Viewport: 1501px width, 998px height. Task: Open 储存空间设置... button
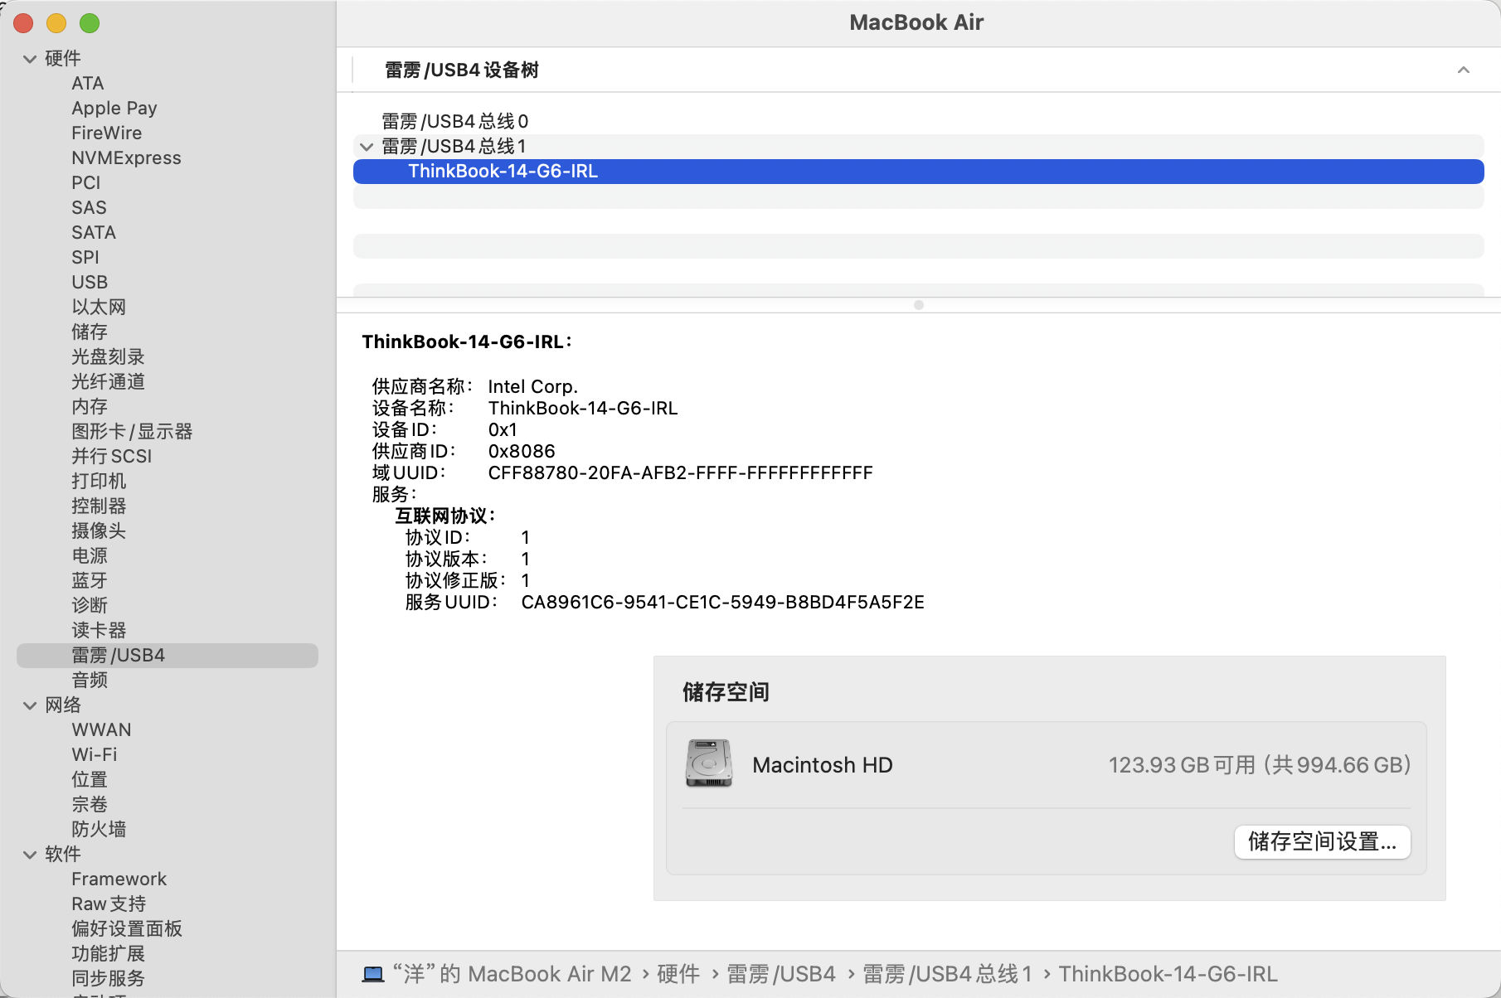point(1322,842)
